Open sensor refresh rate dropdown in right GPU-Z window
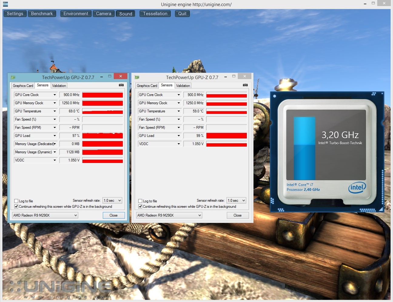The image size is (393, 302). (x=237, y=201)
